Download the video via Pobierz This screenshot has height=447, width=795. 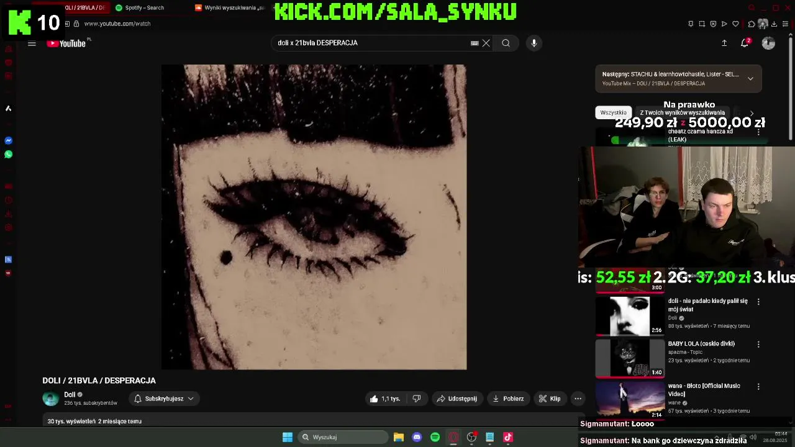pyautogui.click(x=508, y=399)
